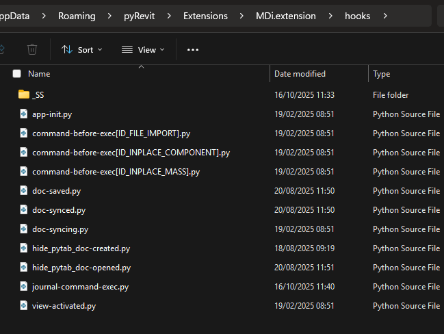
Task: Click icon of command-before-exec[ID_FILE_IMPORT].py
Action: (24, 133)
